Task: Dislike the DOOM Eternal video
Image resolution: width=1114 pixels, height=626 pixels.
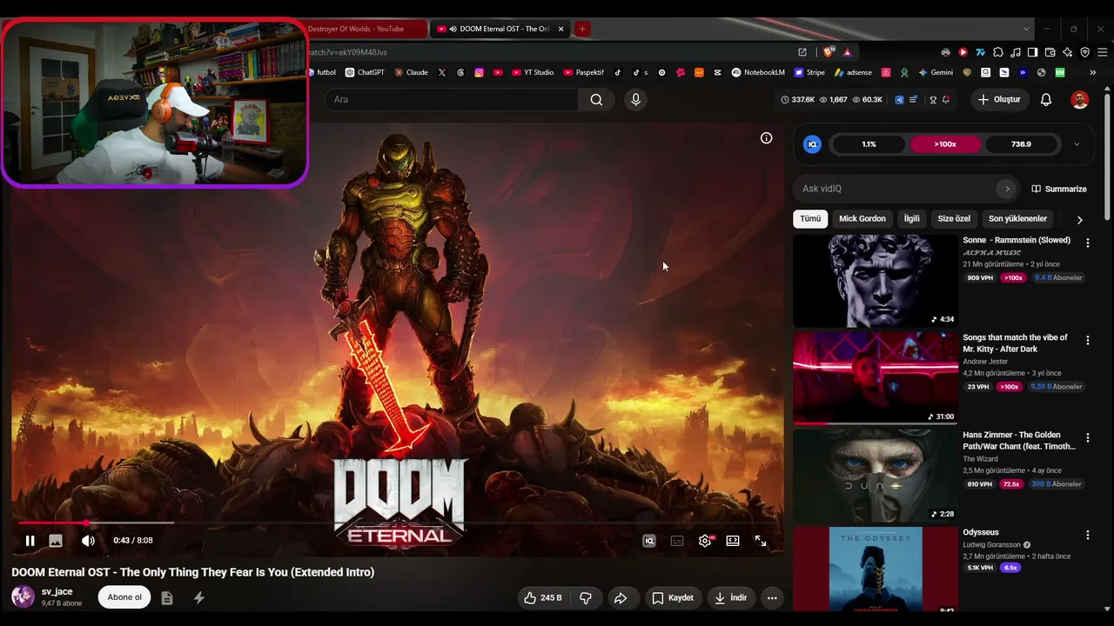Action: [x=586, y=598]
